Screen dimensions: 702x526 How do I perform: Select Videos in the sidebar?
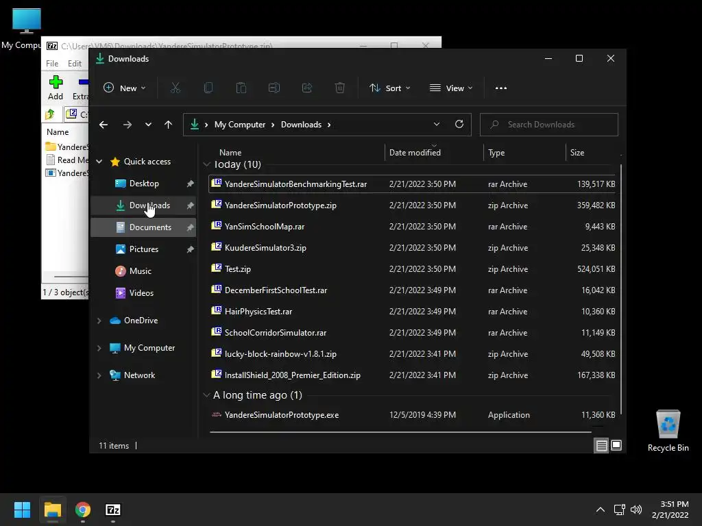(x=144, y=293)
